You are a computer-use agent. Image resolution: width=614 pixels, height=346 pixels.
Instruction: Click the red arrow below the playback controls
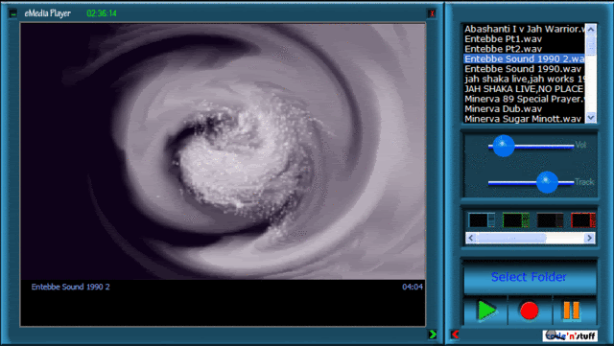point(455,334)
